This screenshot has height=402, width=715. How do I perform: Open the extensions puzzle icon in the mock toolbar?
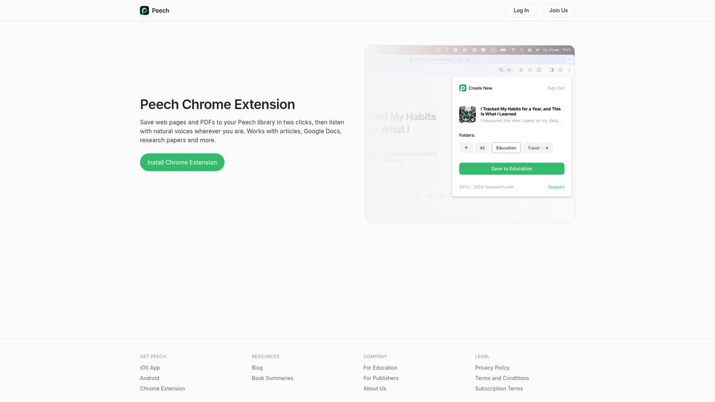pyautogui.click(x=539, y=70)
